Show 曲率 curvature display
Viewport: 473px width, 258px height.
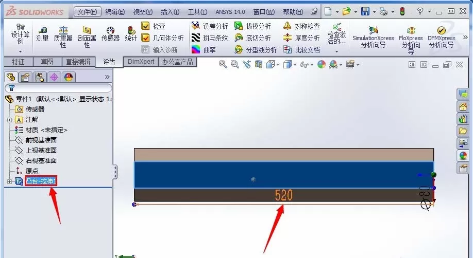[x=204, y=50]
